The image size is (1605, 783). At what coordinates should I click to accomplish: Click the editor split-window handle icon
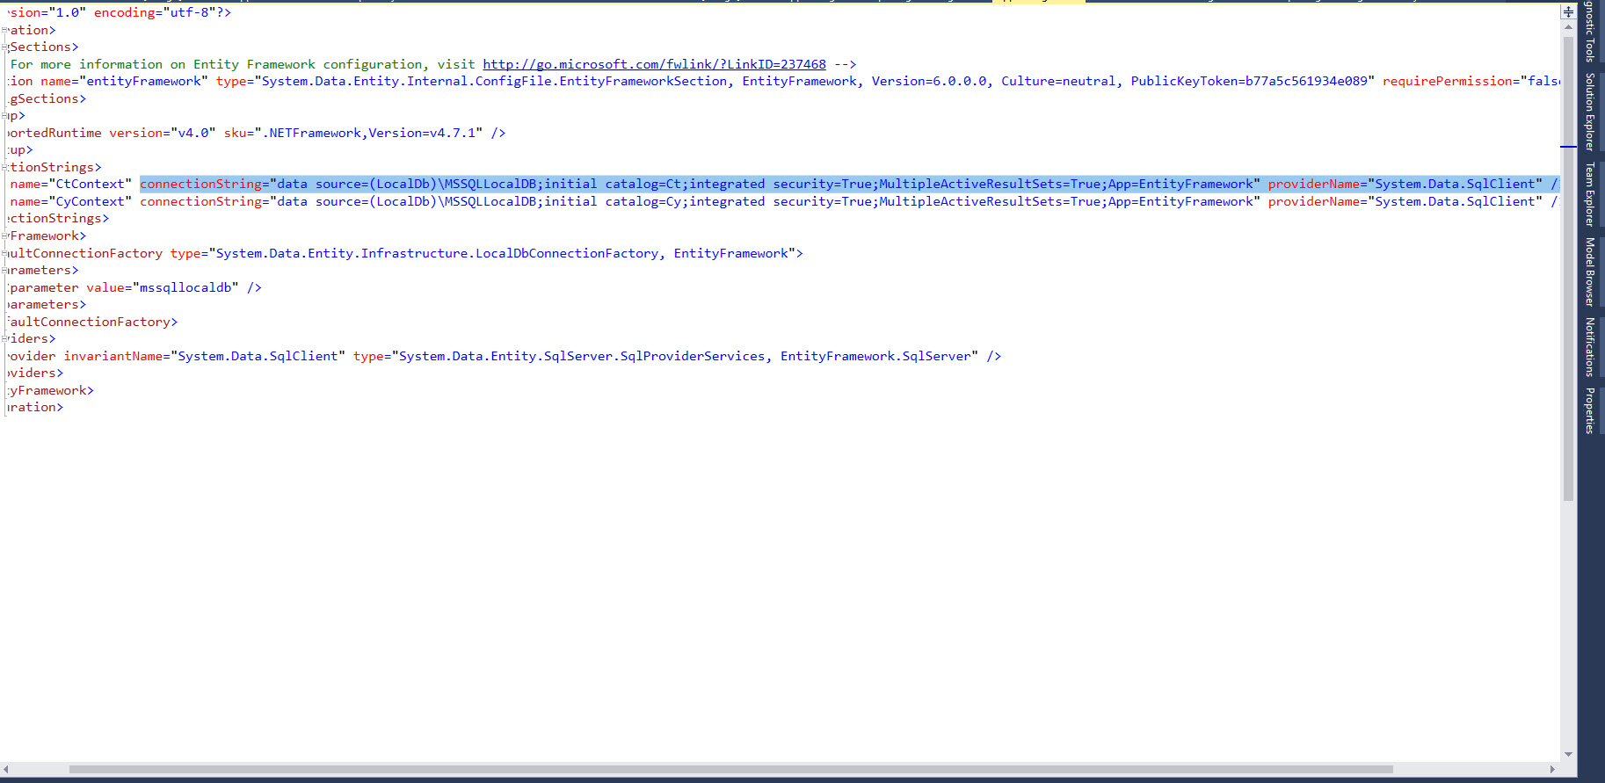1568,11
